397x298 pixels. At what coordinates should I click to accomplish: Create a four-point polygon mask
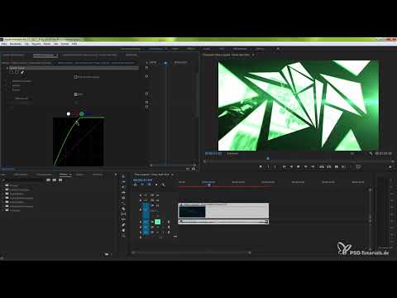pyautogui.click(x=17, y=72)
